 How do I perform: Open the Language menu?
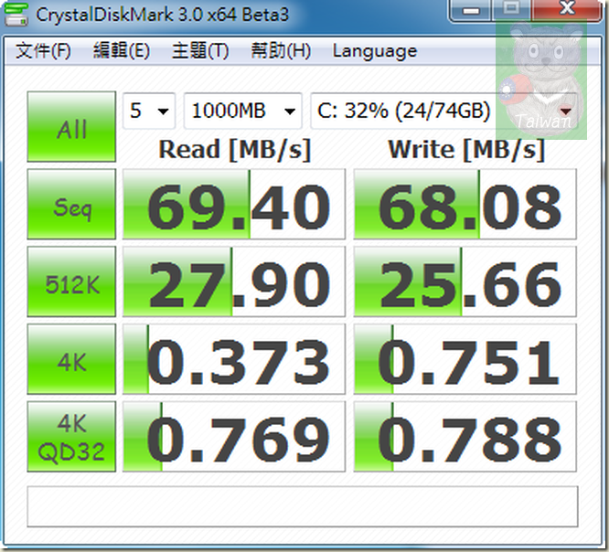(x=375, y=51)
